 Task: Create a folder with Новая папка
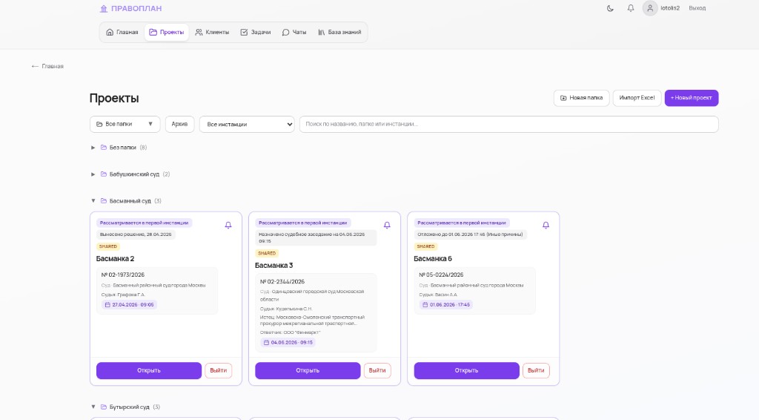pyautogui.click(x=581, y=98)
